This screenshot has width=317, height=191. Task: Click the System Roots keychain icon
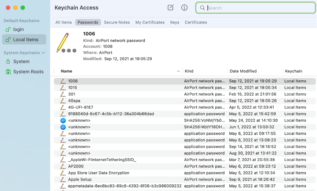pos(8,72)
